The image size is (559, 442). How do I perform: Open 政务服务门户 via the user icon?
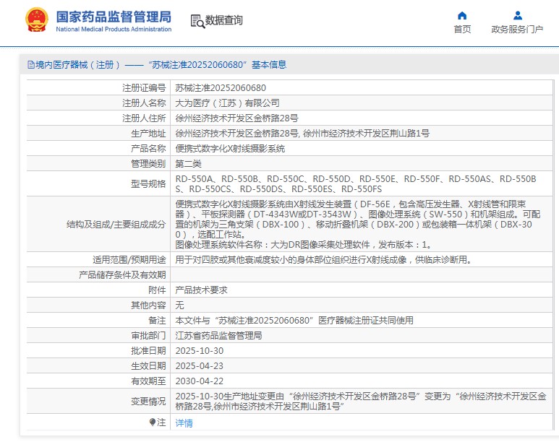pyautogui.click(x=518, y=15)
